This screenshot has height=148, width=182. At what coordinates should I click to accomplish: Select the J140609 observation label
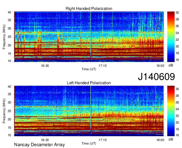156,77
